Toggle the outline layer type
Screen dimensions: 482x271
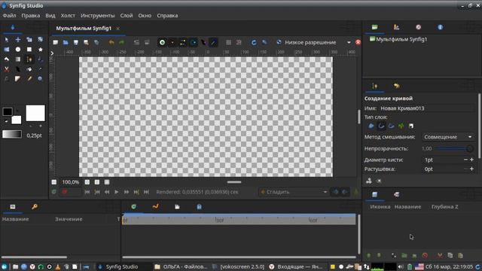[x=381, y=126]
